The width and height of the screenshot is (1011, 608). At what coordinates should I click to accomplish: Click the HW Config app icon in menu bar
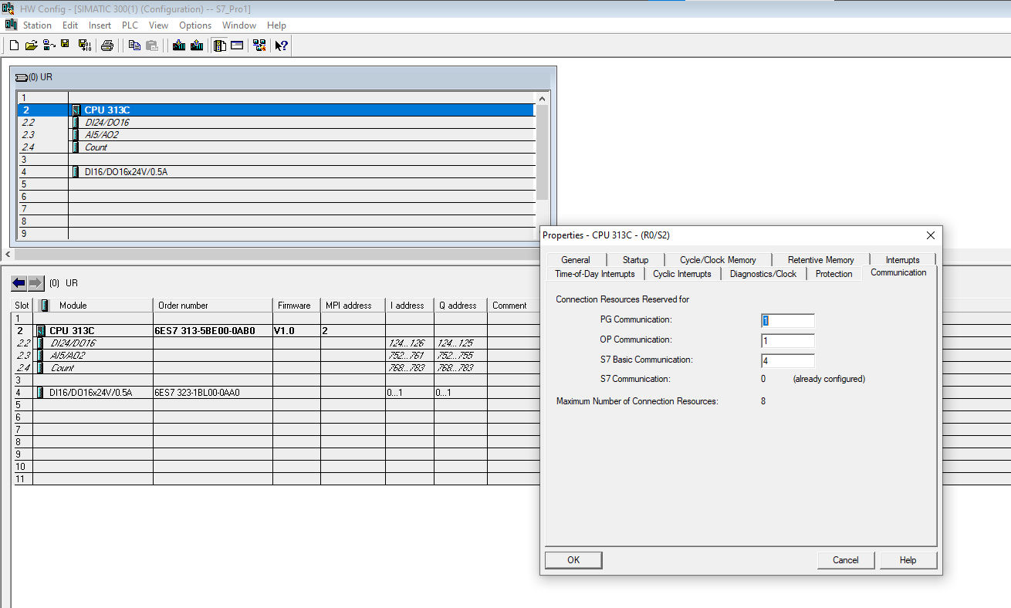click(x=11, y=25)
